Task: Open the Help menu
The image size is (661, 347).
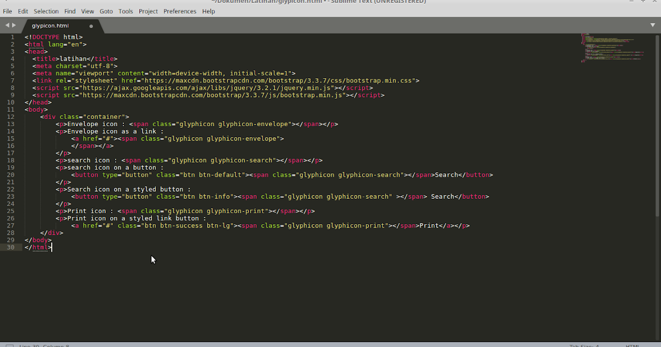Action: [x=209, y=11]
